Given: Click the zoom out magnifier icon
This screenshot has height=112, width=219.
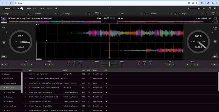Looking at the screenshot, I should (188, 9).
